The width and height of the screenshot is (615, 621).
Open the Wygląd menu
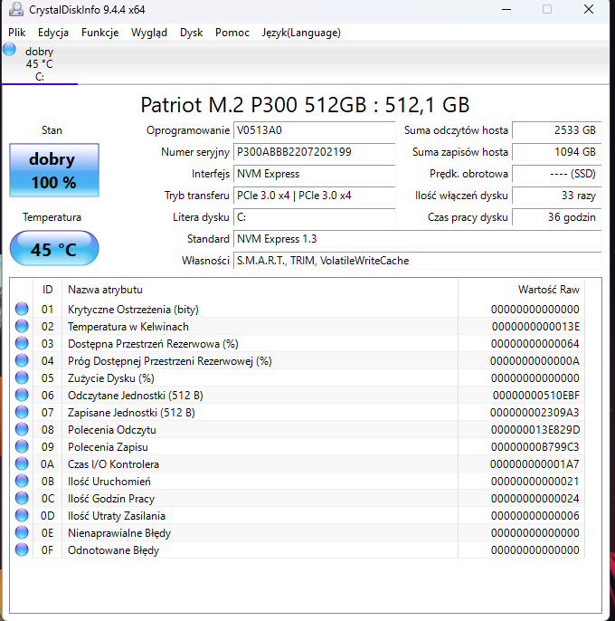click(x=149, y=33)
